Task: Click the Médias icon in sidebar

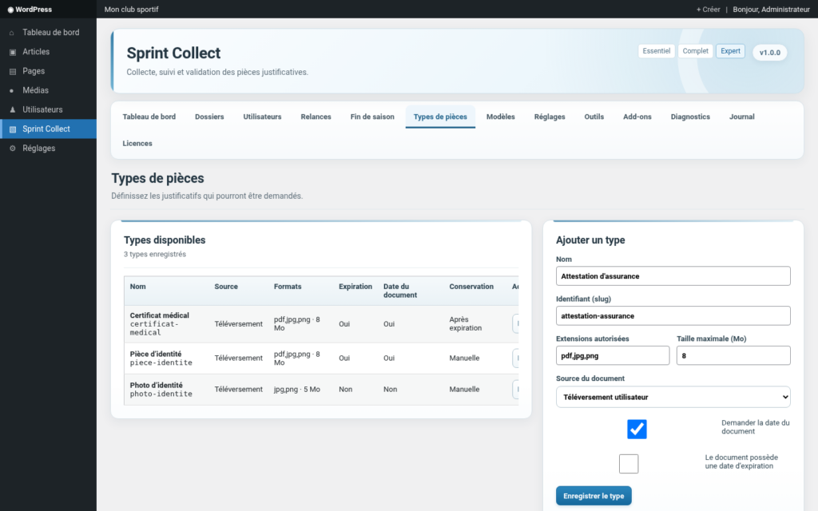Action: pos(12,90)
